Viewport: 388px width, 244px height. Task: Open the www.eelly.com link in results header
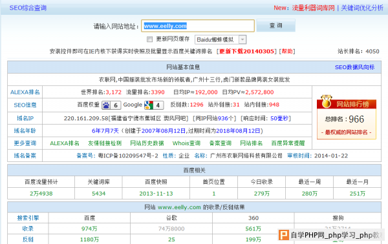coord(179,207)
